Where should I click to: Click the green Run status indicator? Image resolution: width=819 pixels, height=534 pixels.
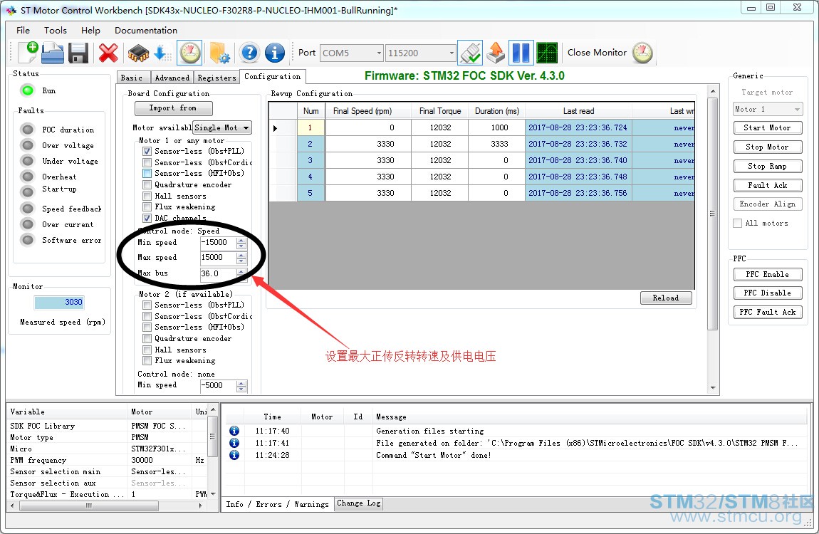pyautogui.click(x=28, y=90)
